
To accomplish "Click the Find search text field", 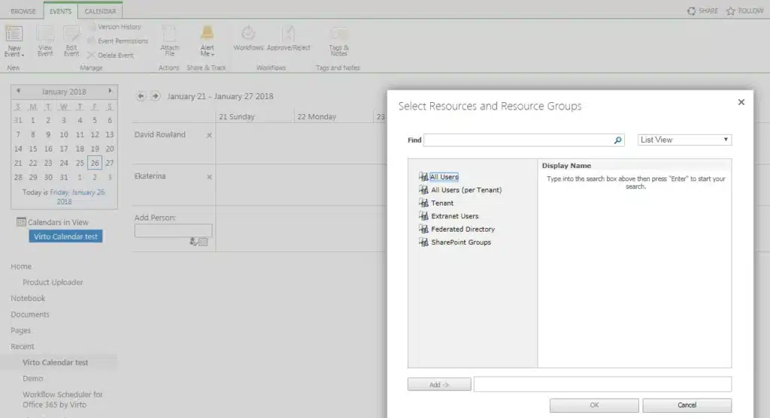I will [518, 140].
